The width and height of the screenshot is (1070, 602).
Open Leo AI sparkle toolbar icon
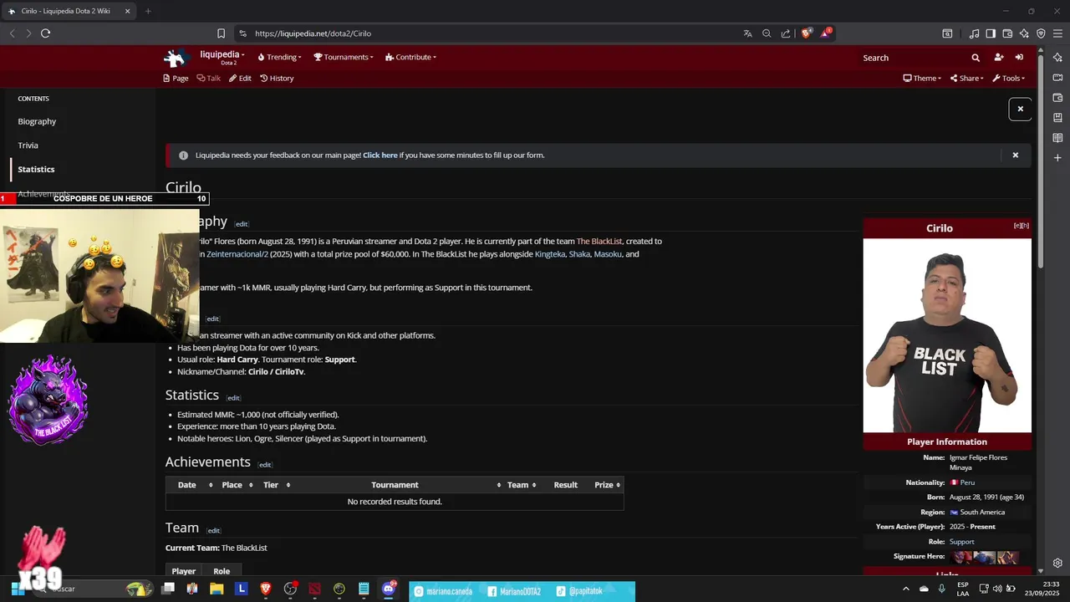coord(1024,33)
